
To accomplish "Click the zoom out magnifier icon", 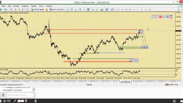I will [84, 9].
